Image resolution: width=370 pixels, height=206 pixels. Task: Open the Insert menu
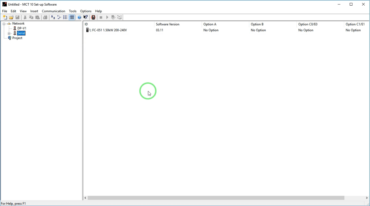tap(34, 11)
